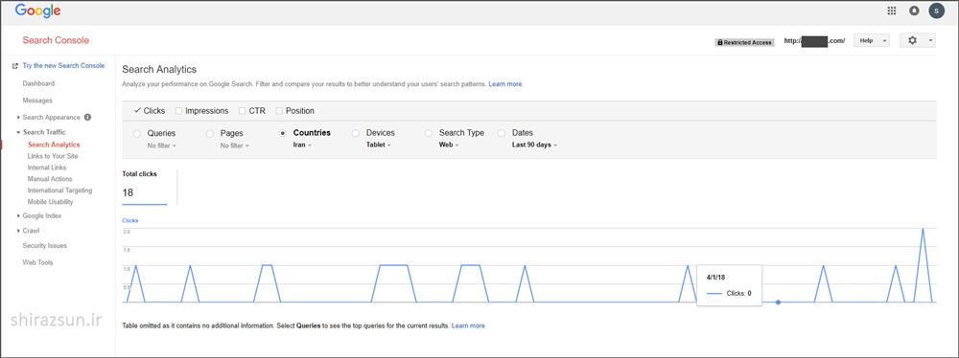This screenshot has width=959, height=358.
Task: Open the Iran country filter dropdown
Action: [x=302, y=145]
